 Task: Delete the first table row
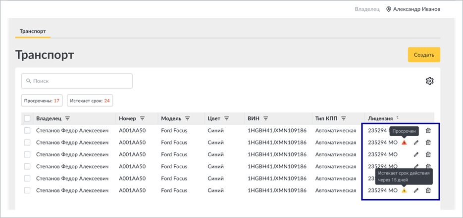(x=428, y=131)
